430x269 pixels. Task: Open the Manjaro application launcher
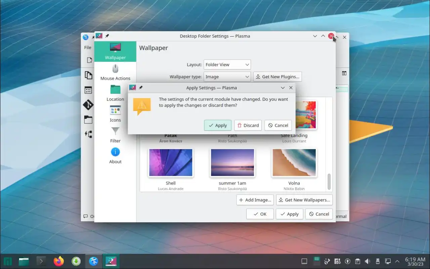[x=8, y=261]
